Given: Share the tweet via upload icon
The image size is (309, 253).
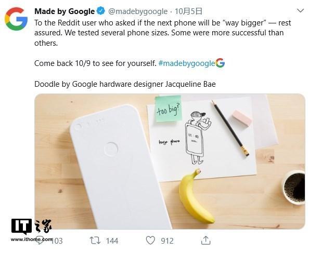Looking at the screenshot, I should 205,240.
